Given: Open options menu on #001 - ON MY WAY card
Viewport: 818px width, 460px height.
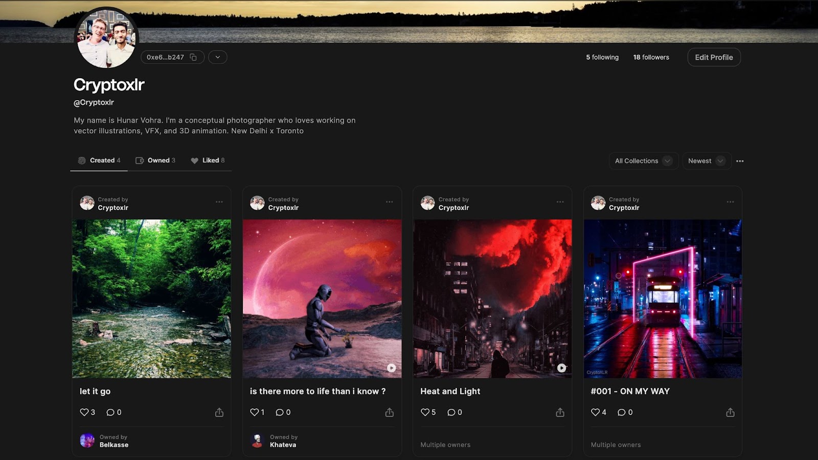Looking at the screenshot, I should coord(731,202).
